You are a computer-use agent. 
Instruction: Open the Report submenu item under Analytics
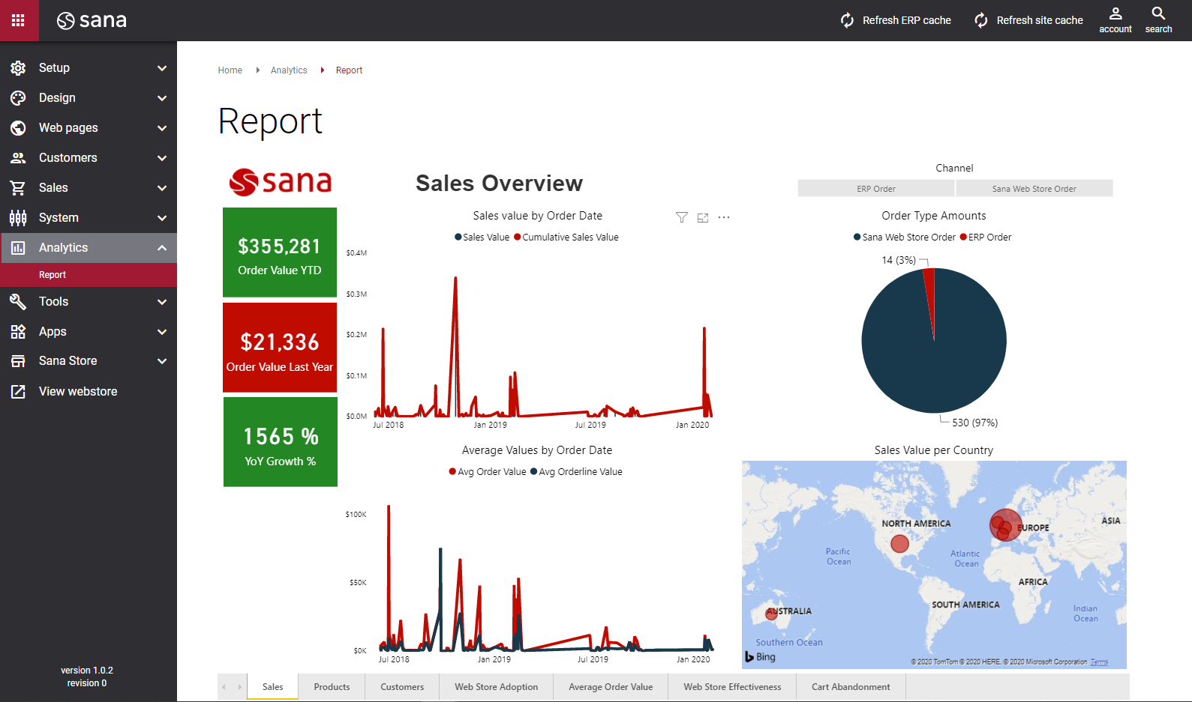point(89,275)
